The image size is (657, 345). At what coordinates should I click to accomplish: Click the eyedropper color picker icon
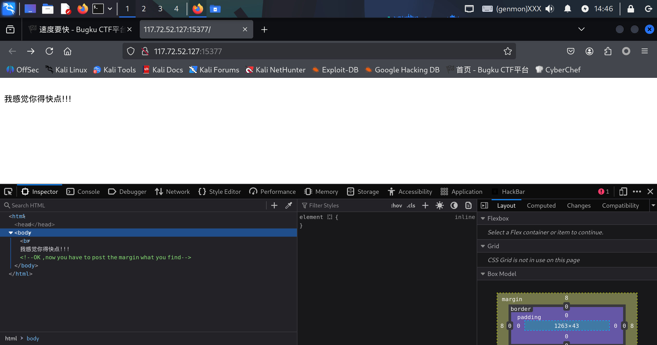click(x=289, y=205)
